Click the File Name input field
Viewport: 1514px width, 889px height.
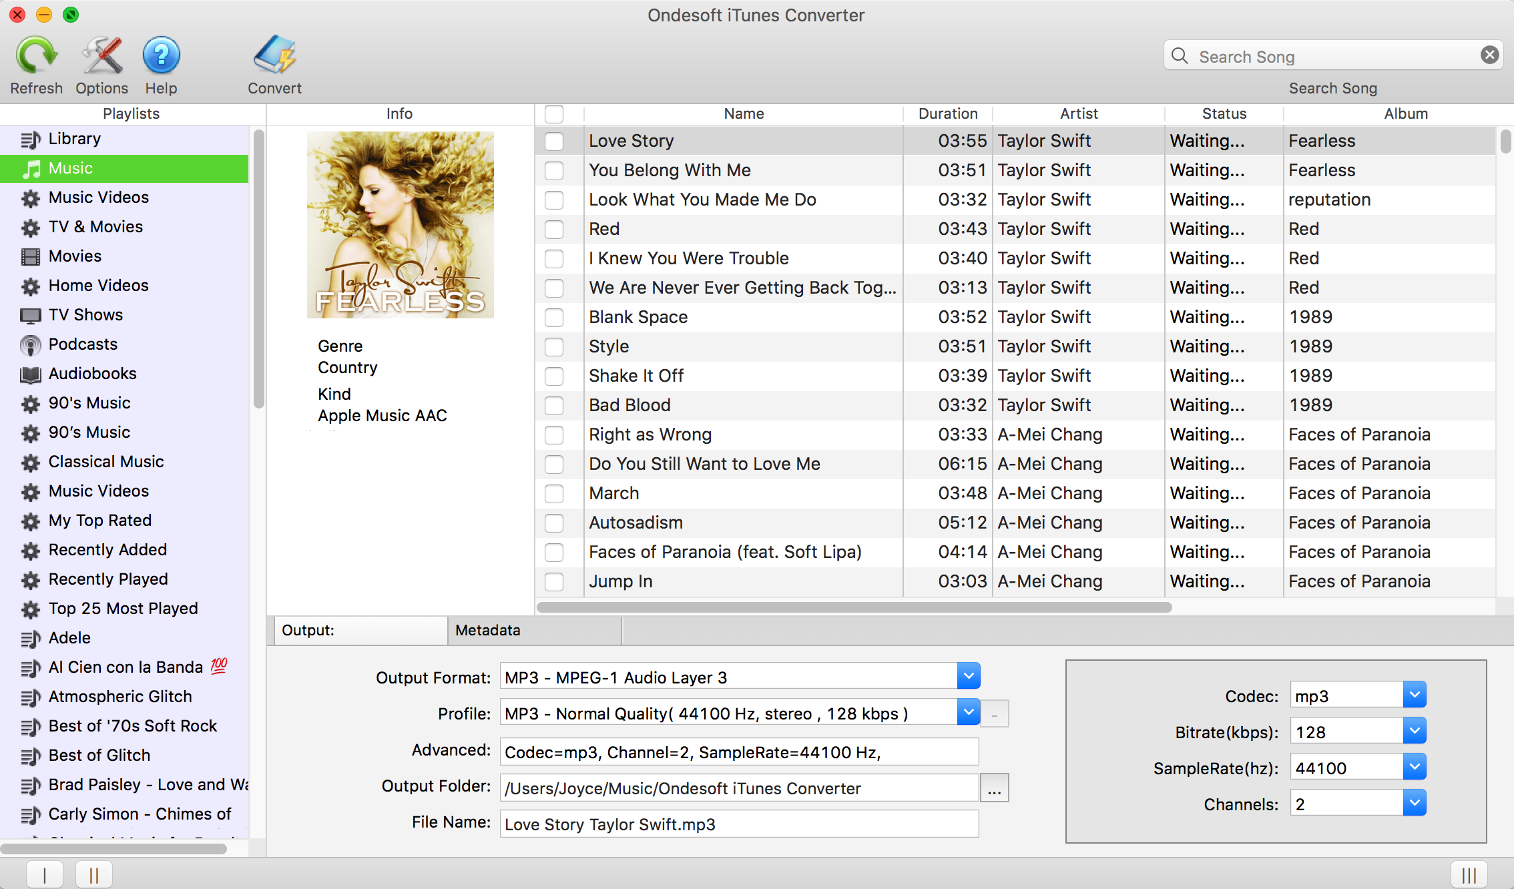click(738, 824)
